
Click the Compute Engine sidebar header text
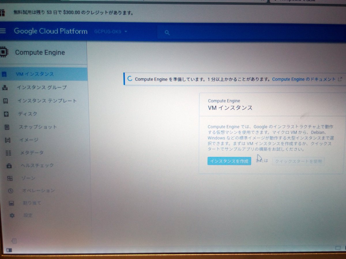[40, 52]
